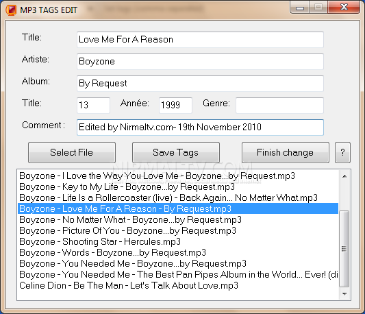Select highlighted 'Love Me For A Reason' file
Image resolution: width=365 pixels, height=314 pixels.
click(178, 208)
